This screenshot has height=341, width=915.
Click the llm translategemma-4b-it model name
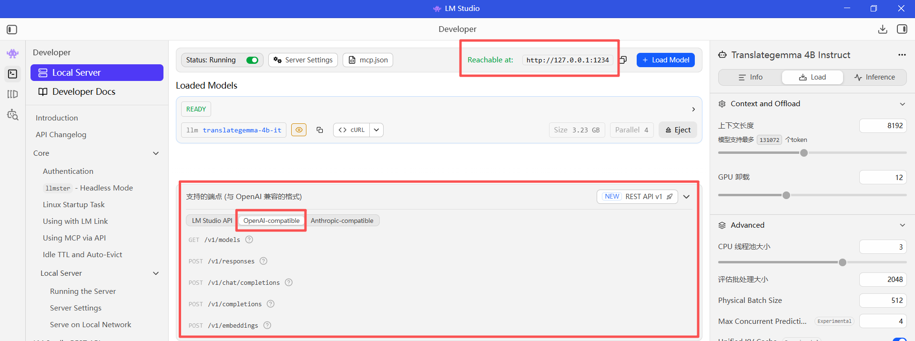pyautogui.click(x=234, y=130)
